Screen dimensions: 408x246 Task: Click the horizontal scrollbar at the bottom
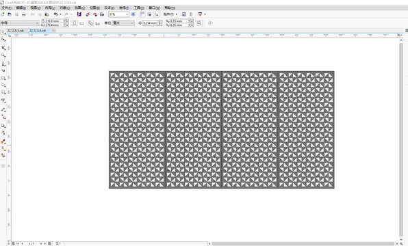[303, 244]
